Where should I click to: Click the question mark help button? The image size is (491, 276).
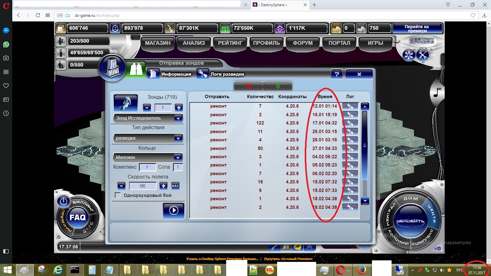coord(337,74)
